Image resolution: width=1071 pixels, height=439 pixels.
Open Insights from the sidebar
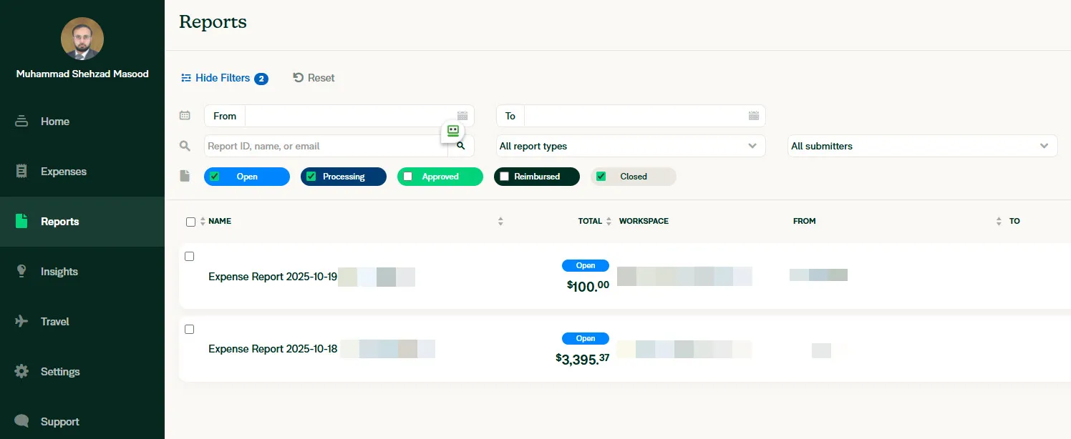pos(59,272)
